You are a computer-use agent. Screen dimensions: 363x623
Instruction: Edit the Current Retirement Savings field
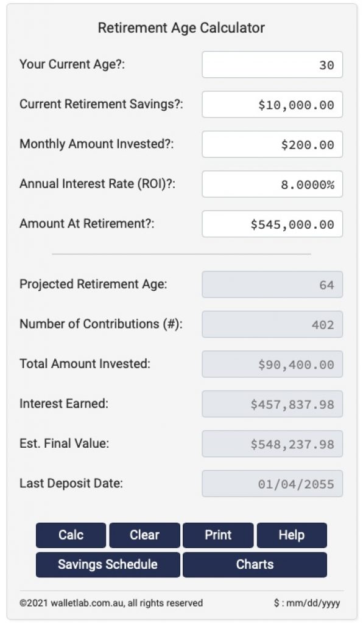pos(272,105)
